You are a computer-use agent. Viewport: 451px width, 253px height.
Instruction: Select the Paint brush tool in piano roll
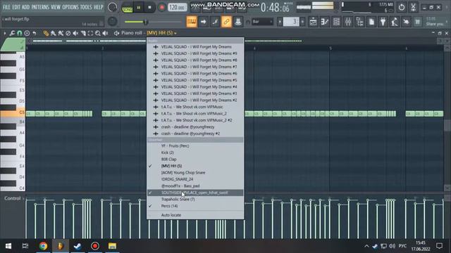click(54, 33)
